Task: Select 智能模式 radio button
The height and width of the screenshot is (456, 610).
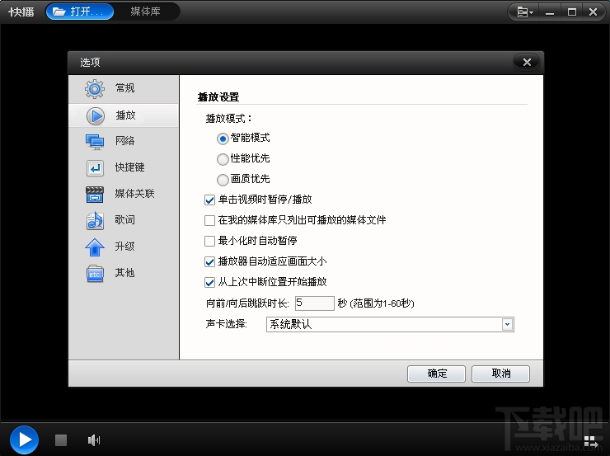Action: click(223, 139)
